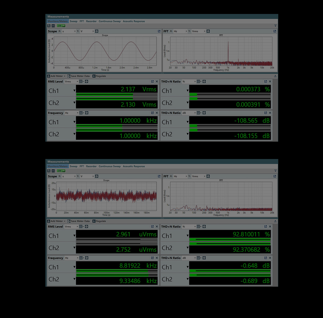The height and width of the screenshot is (318, 323).
Task: Open FFT X axis Hz dropdown, upper window
Action: point(180,31)
